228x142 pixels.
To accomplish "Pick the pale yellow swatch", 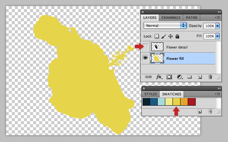I will 169,102.
